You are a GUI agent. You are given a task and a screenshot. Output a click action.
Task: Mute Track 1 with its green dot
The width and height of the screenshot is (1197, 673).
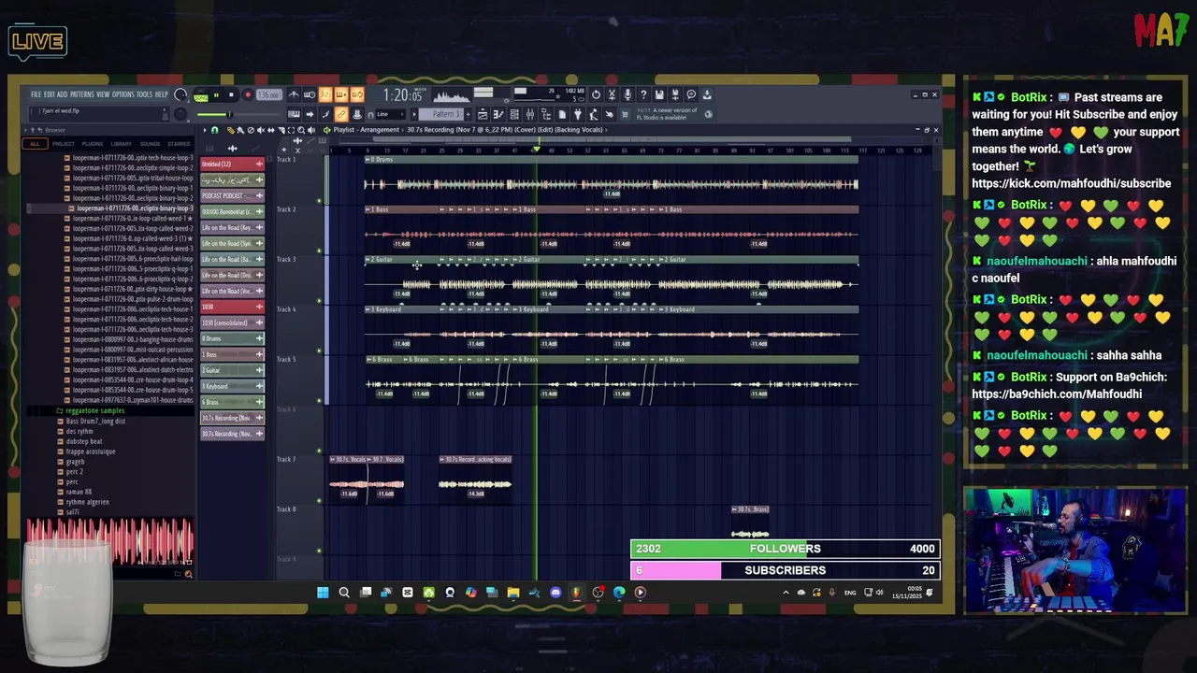[x=319, y=200]
